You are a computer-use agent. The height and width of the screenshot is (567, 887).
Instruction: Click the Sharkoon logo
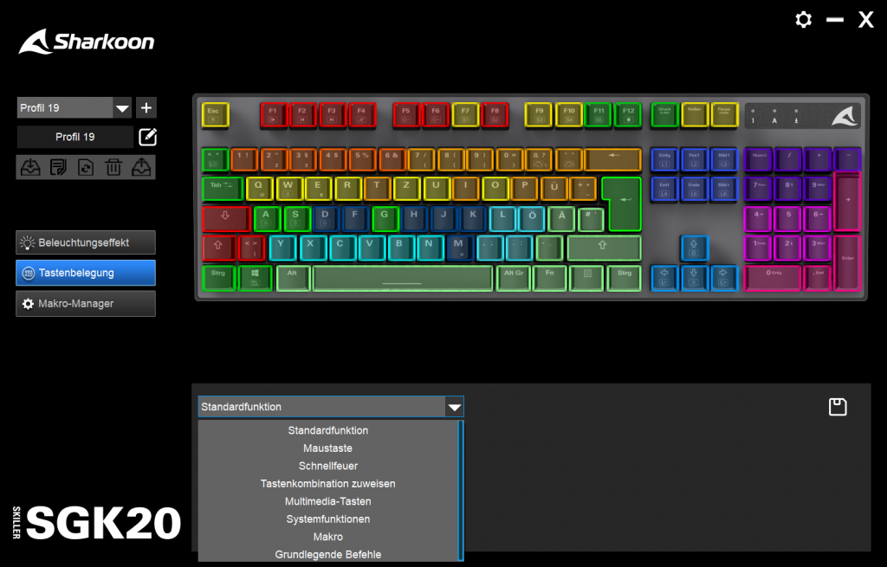pos(86,42)
